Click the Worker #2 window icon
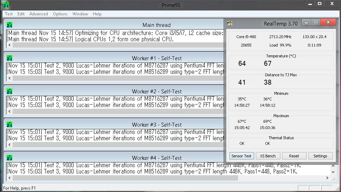Screen dimensions: 341x192 9,91
